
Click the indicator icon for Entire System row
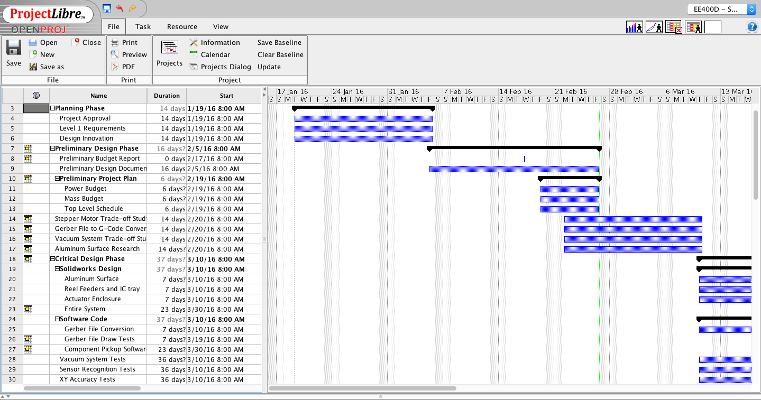point(28,309)
